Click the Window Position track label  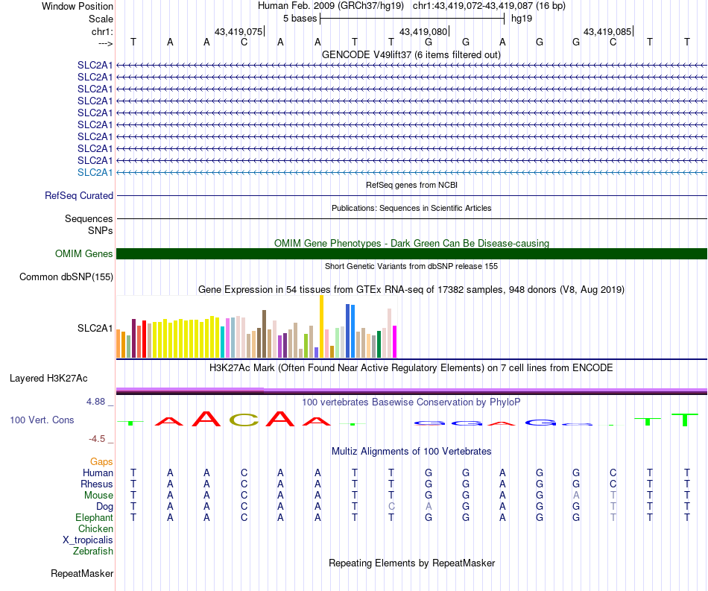click(x=78, y=6)
